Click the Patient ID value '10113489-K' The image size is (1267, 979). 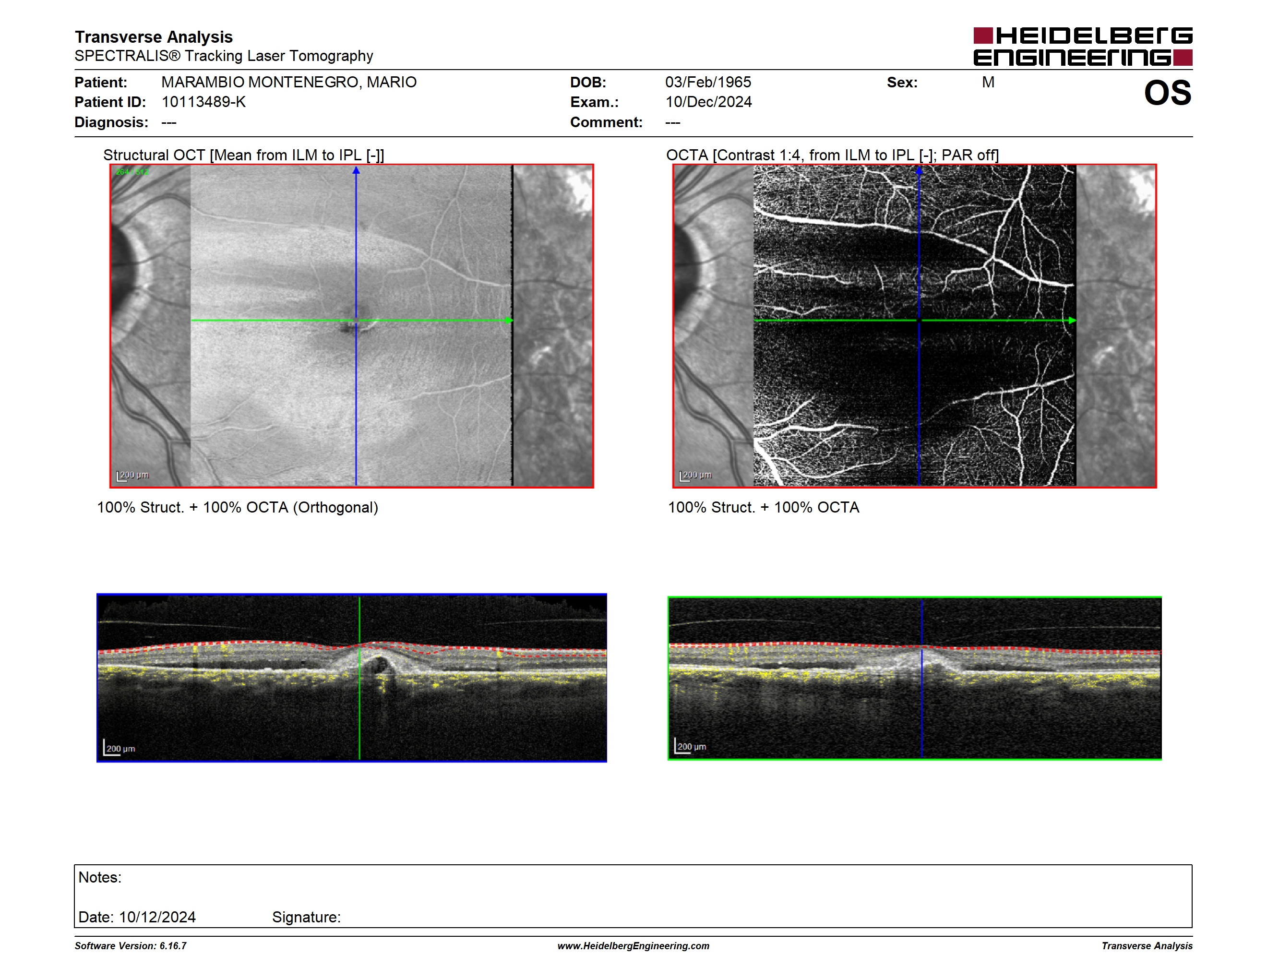(203, 102)
